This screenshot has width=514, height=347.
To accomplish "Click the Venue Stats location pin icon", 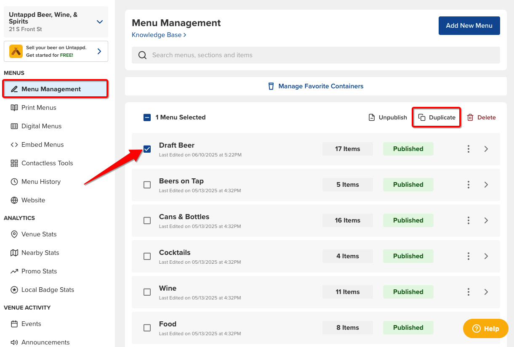I will click(x=14, y=234).
